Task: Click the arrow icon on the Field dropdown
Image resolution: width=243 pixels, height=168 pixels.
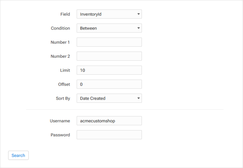Action: 139,14
